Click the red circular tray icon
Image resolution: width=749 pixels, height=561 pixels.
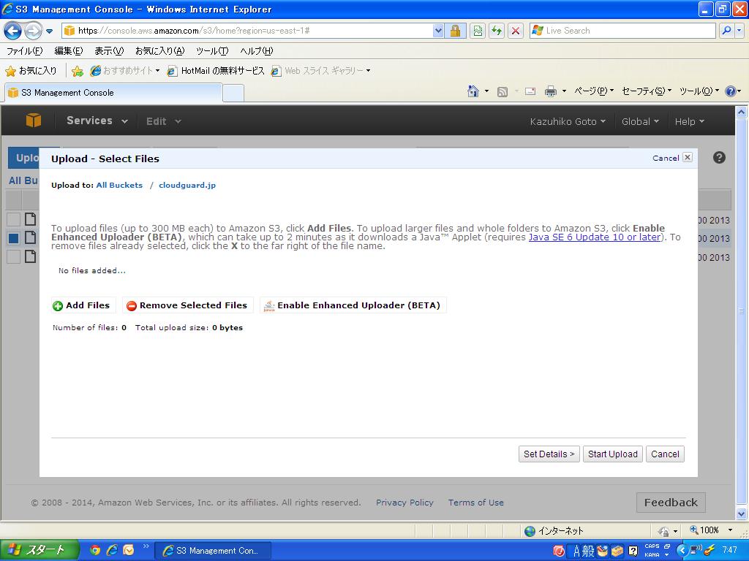558,551
